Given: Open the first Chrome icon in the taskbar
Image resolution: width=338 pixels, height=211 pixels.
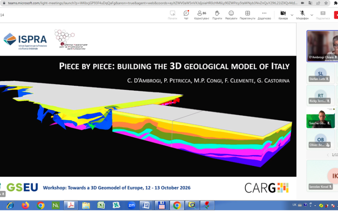Looking at the screenshot, I should pyautogui.click(x=40, y=206).
